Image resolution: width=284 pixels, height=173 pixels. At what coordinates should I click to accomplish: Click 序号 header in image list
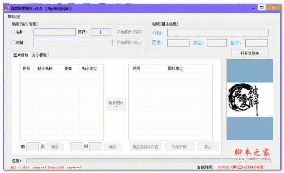(137, 69)
